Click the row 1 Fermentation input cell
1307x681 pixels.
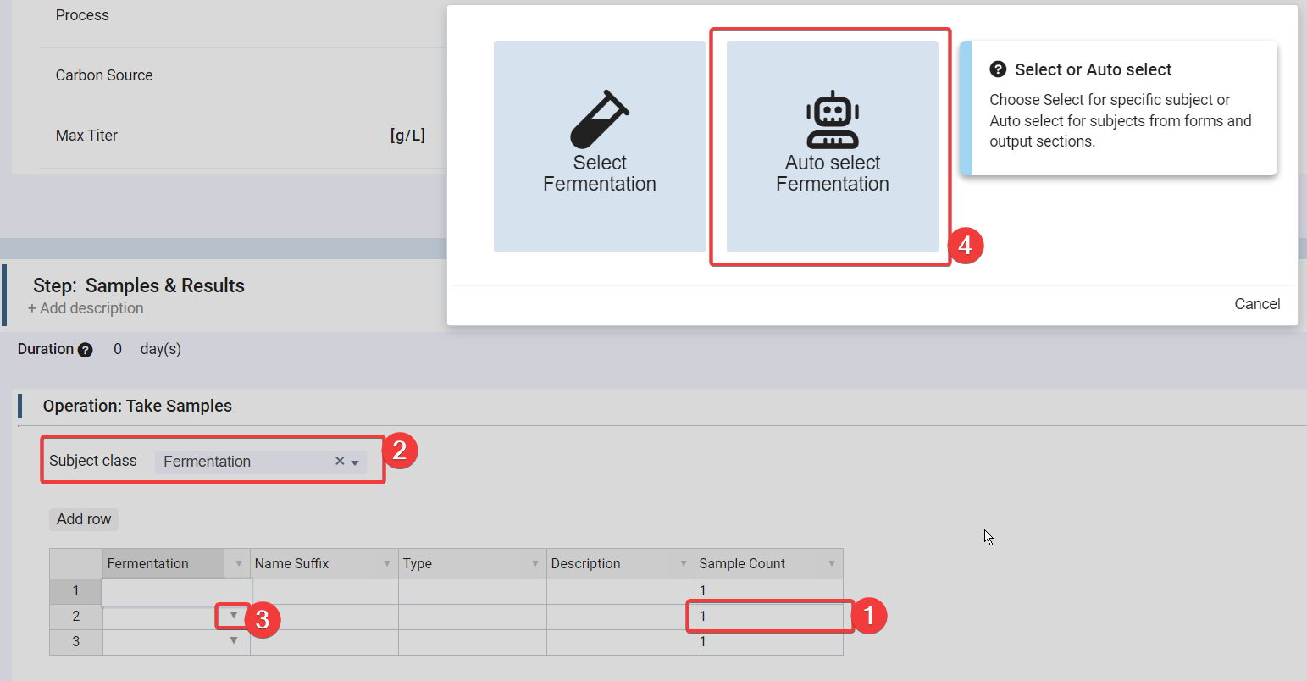coord(176,591)
